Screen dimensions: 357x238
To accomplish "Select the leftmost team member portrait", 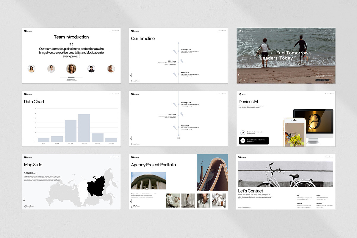I will point(32,69).
